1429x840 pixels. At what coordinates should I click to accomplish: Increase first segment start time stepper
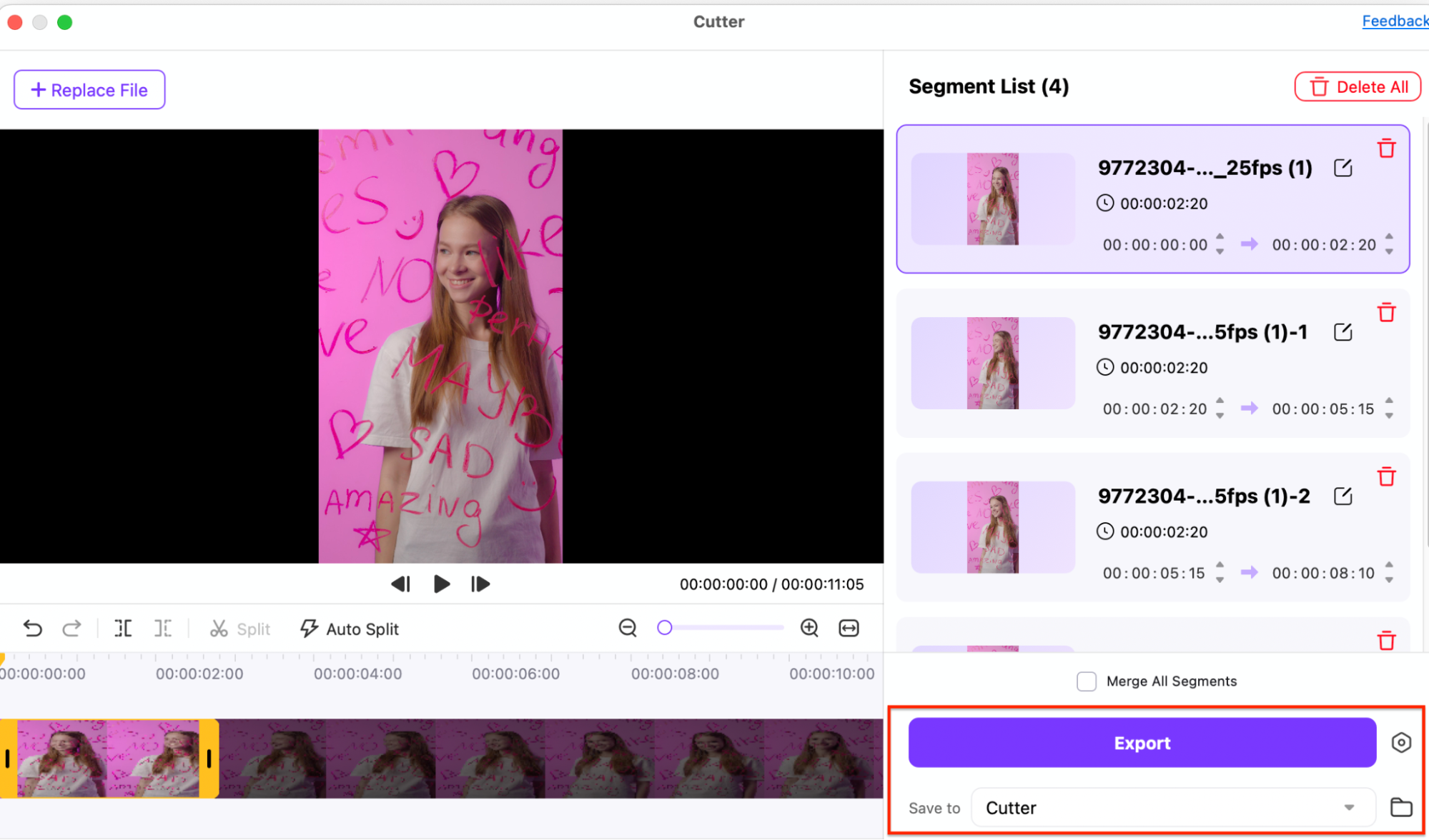pyautogui.click(x=1220, y=237)
